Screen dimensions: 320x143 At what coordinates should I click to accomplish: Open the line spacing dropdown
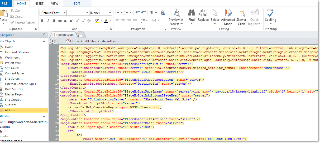click(147, 21)
